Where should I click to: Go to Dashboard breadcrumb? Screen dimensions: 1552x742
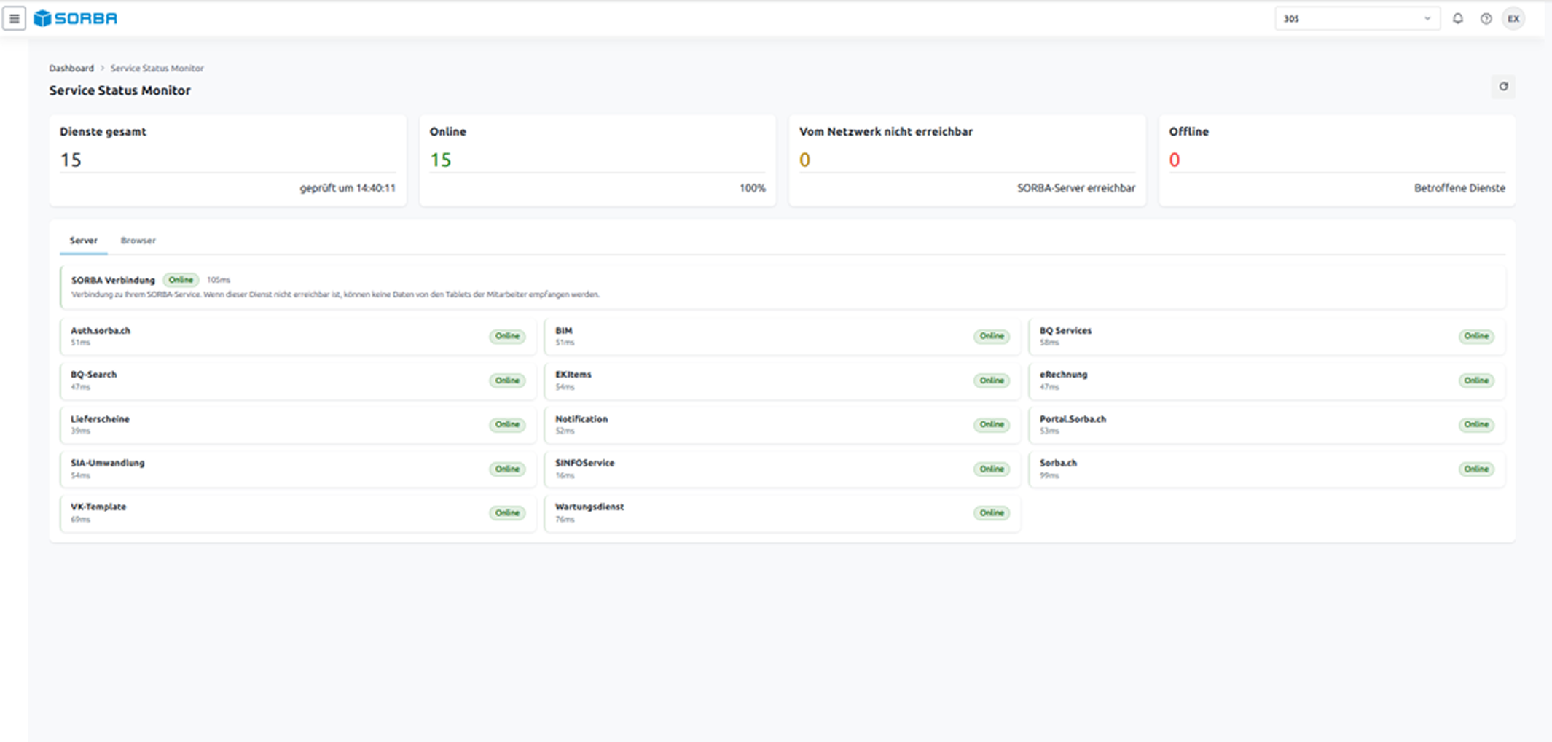(x=71, y=69)
